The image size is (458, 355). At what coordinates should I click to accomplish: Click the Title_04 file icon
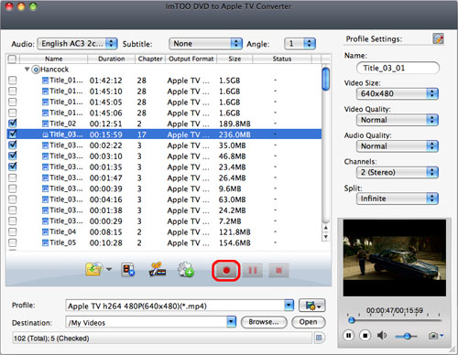tap(45, 232)
